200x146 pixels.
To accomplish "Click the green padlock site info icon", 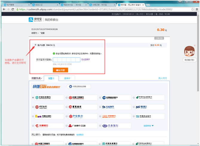I will tap(17, 9).
